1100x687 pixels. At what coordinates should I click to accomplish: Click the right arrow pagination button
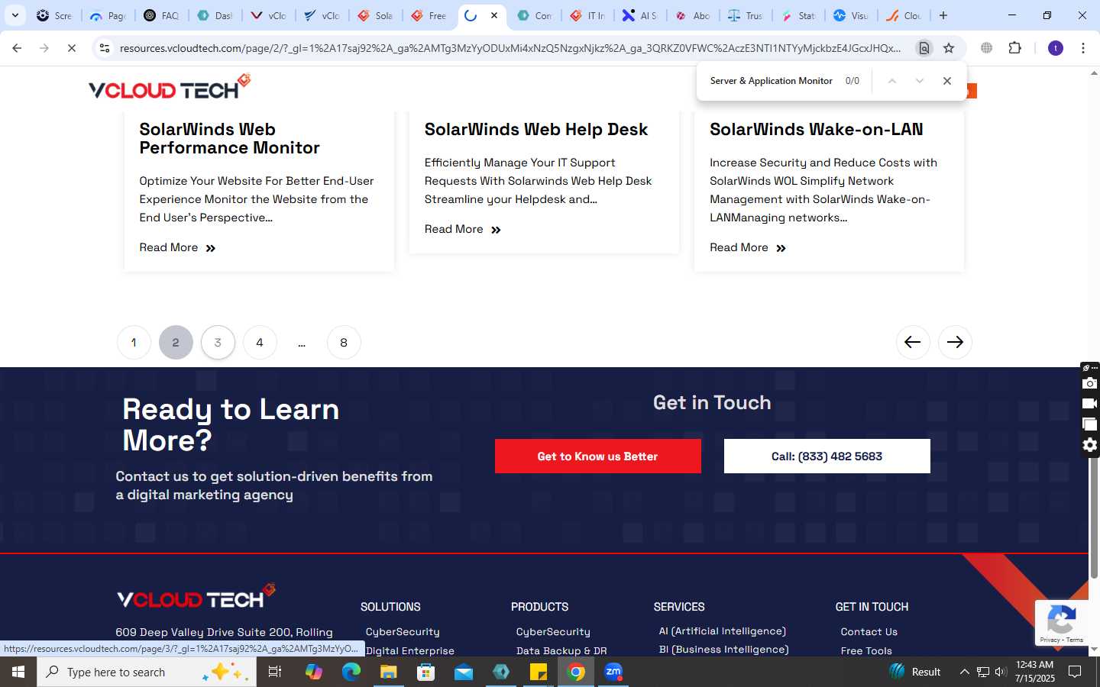[x=955, y=342]
